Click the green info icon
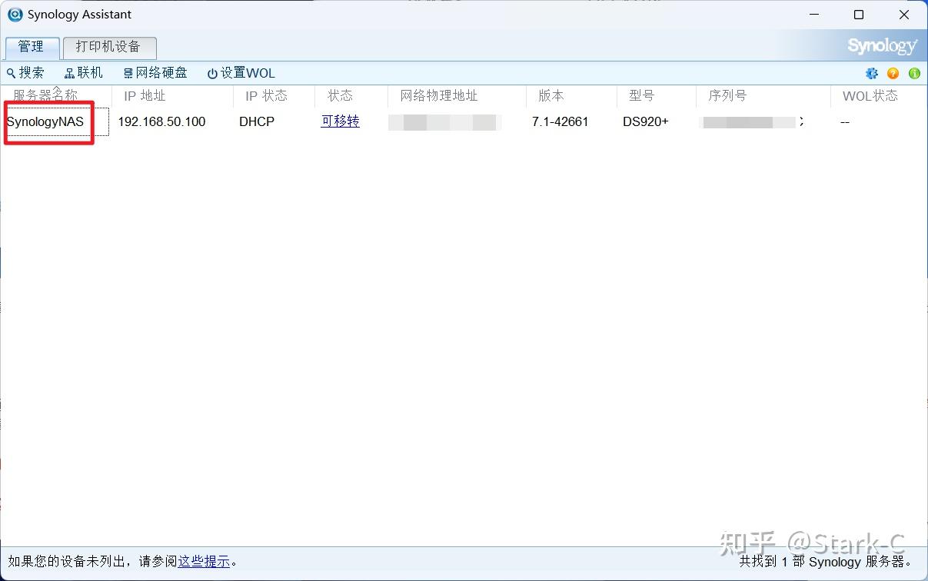The image size is (928, 581). [914, 73]
